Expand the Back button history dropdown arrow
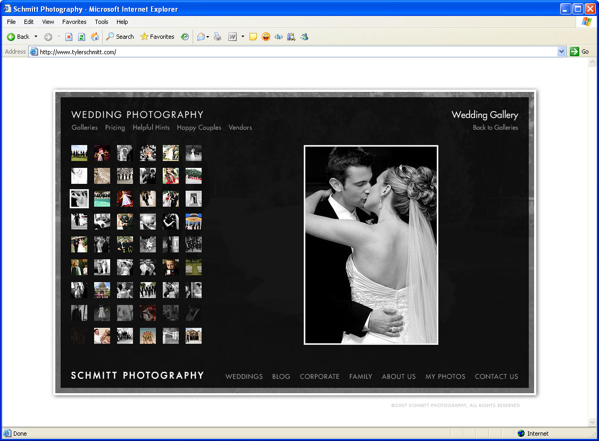The height and width of the screenshot is (441, 599). tap(36, 37)
